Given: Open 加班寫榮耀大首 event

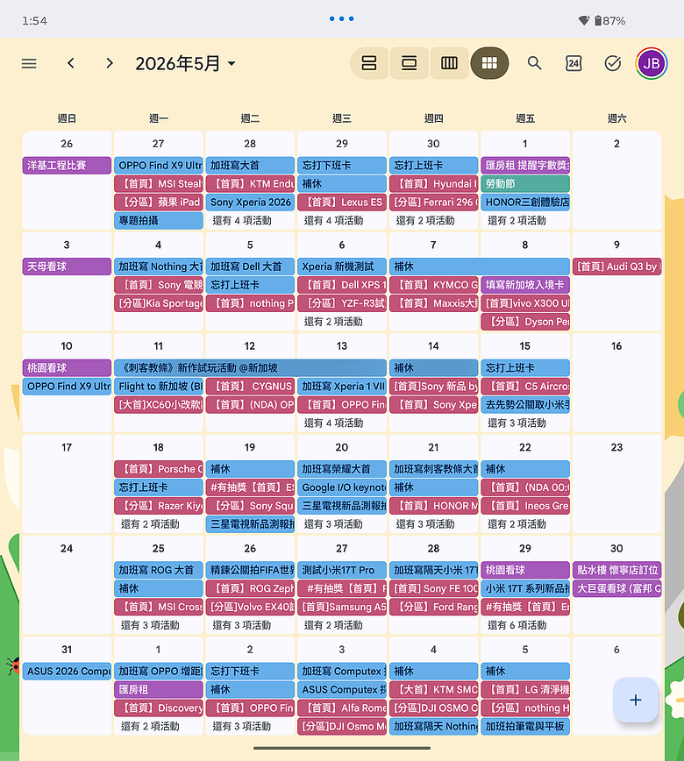Looking at the screenshot, I should coord(342,469).
